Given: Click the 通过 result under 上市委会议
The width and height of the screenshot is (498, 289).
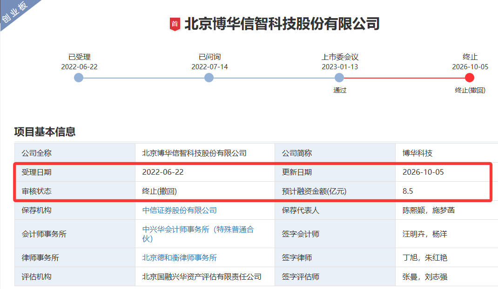Looking at the screenshot, I should (x=339, y=91).
